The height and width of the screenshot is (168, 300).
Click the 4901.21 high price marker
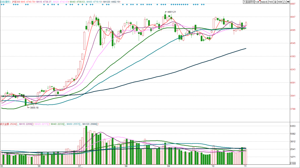coord(172,12)
